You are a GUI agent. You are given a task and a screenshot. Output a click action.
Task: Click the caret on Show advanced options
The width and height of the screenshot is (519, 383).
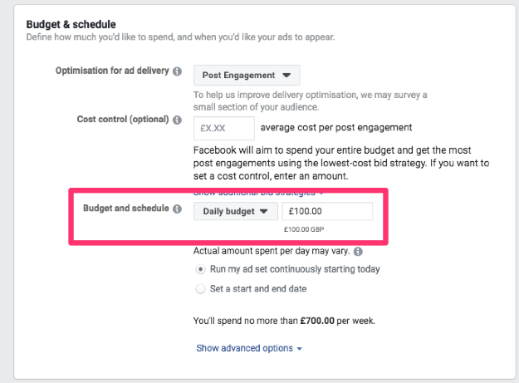[300, 349]
